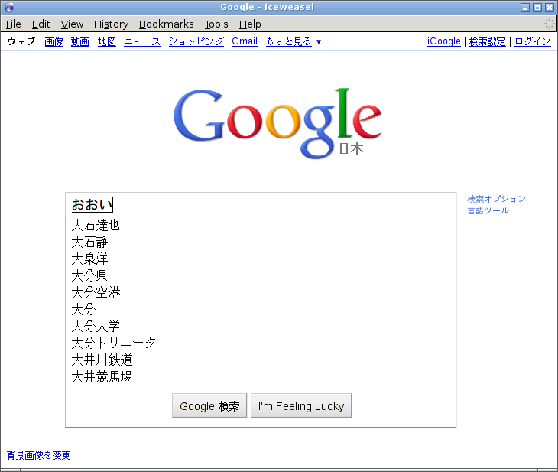Maximize the Iceweasel window

pyautogui.click(x=537, y=7)
